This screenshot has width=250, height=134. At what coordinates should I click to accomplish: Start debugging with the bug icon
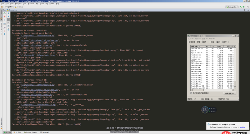[x=243, y=7]
